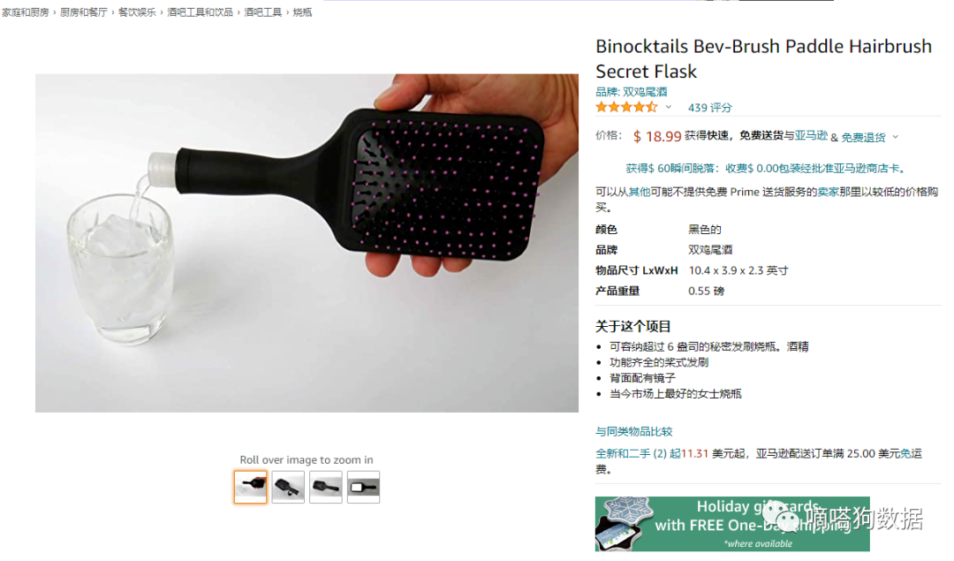Open the 烧瓶 breadcrumb link
Image resolution: width=954 pixels, height=561 pixels.
pos(302,12)
